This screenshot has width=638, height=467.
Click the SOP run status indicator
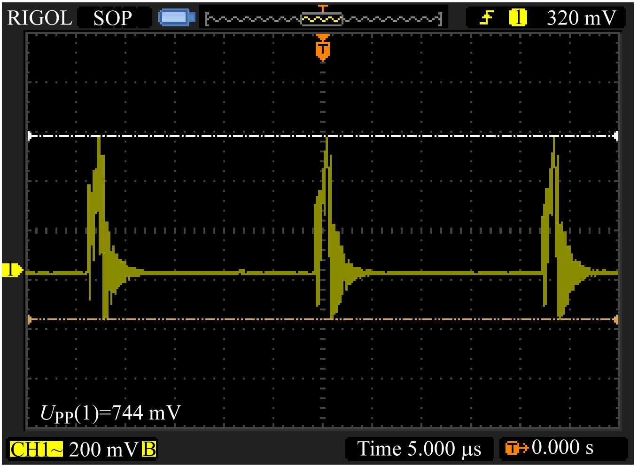click(112, 18)
